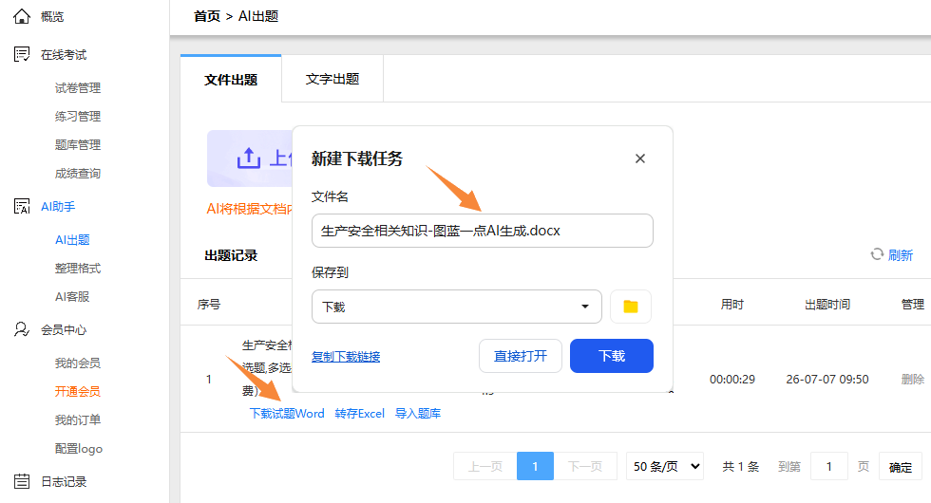Open the 保存到 下载 location dropdown
The height and width of the screenshot is (503, 931).
[457, 307]
